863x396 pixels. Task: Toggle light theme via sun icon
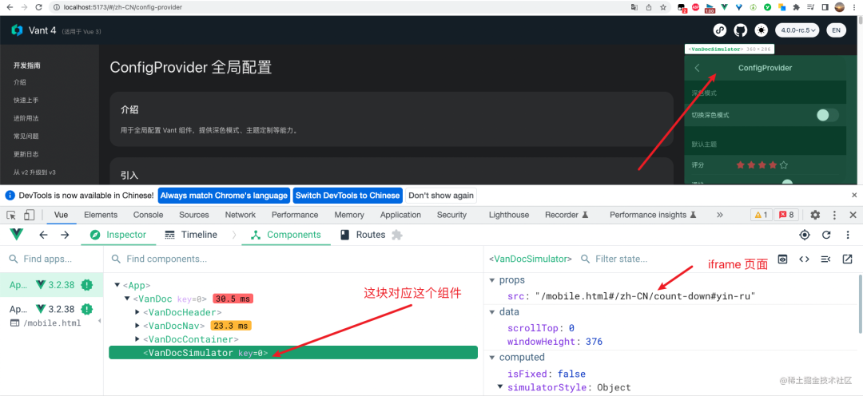762,30
